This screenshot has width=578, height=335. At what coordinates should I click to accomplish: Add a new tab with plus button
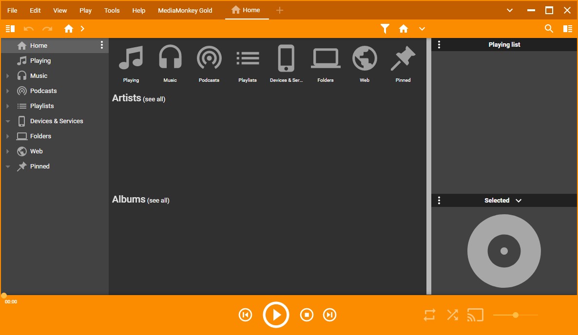click(x=279, y=10)
